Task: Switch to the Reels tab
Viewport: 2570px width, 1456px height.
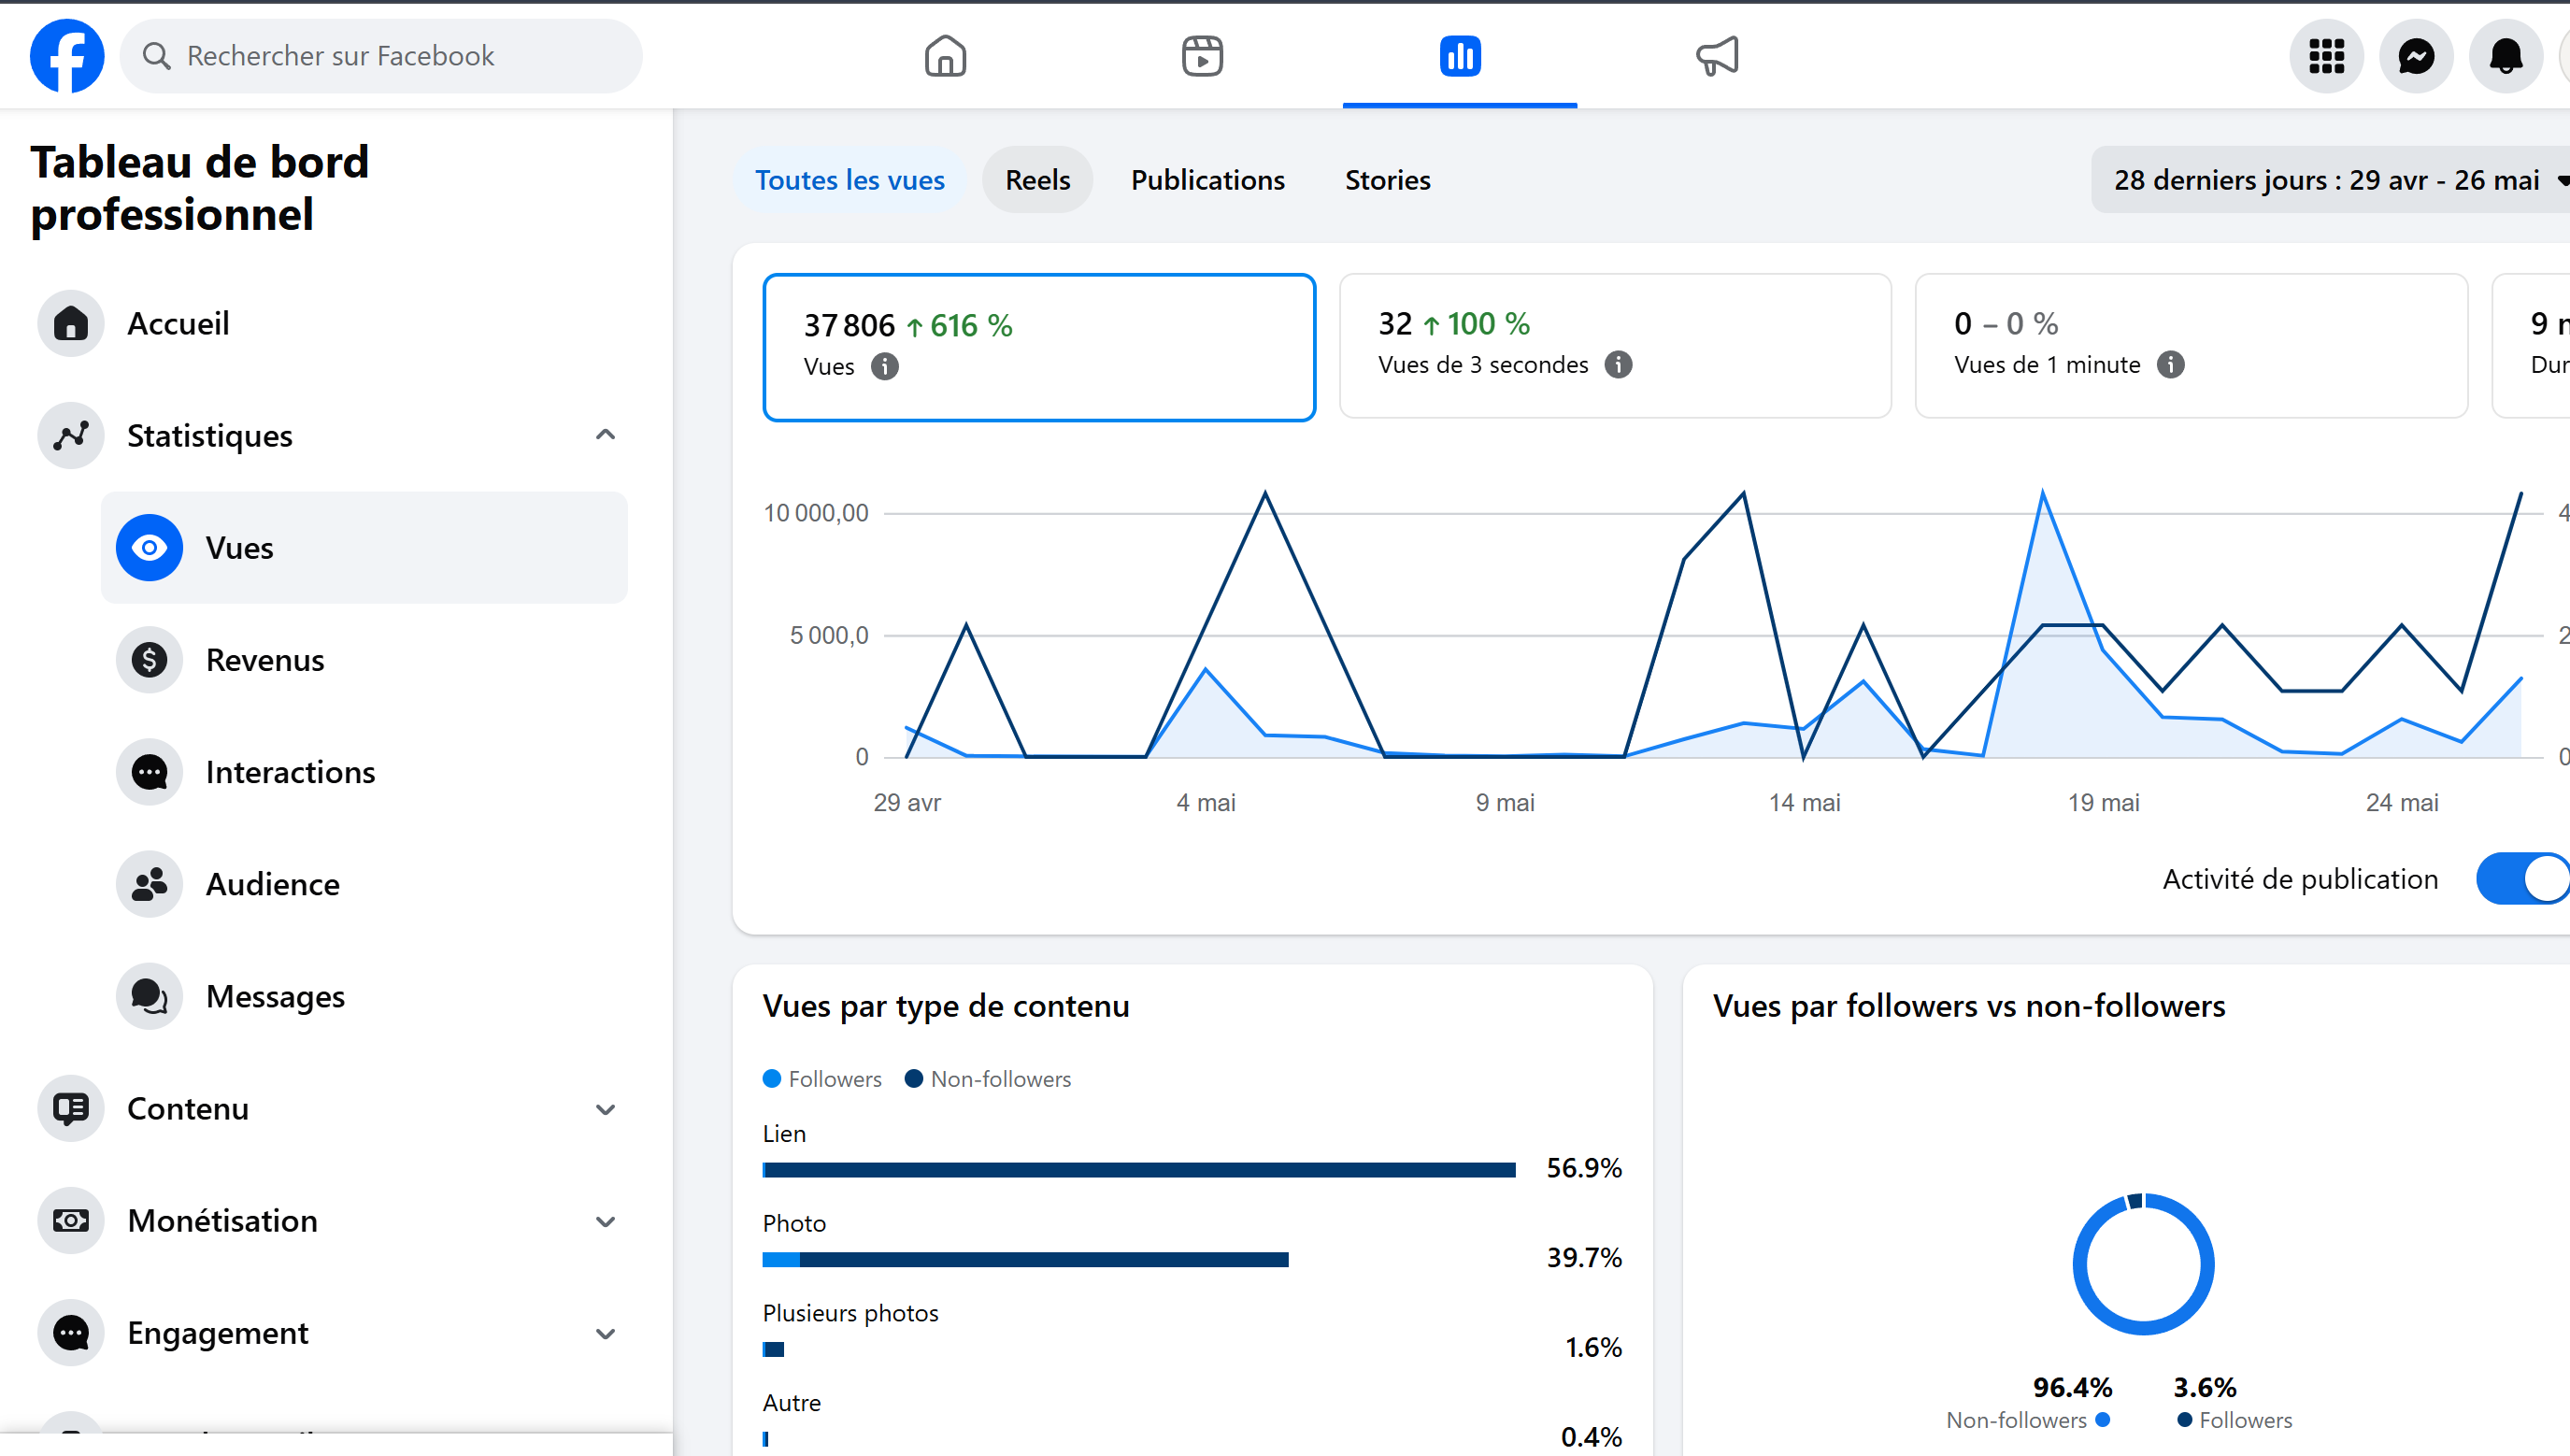Action: coord(1037,180)
